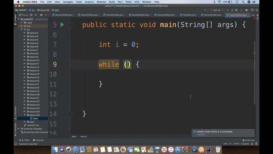Toggle the Terminal tool window
Image resolution: width=273 pixels, height=154 pixels.
tap(38, 140)
